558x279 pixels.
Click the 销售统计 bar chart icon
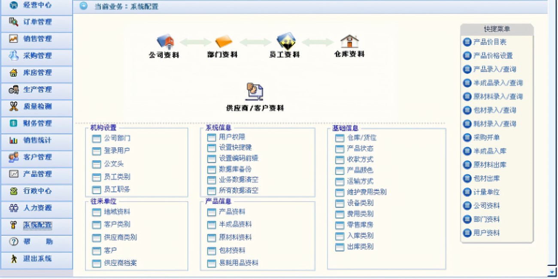[14, 140]
